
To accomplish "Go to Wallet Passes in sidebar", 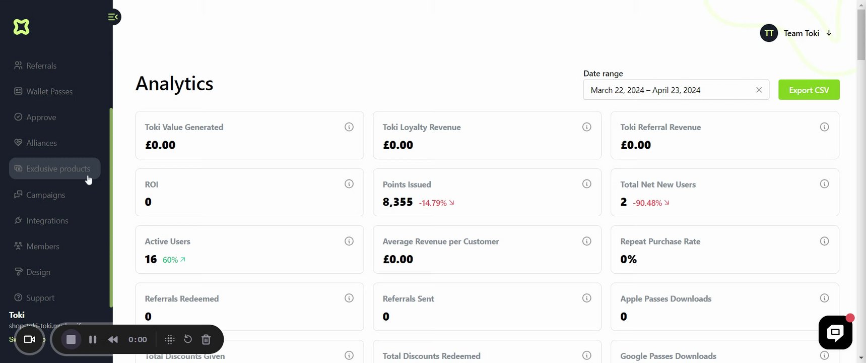I will coord(49,91).
